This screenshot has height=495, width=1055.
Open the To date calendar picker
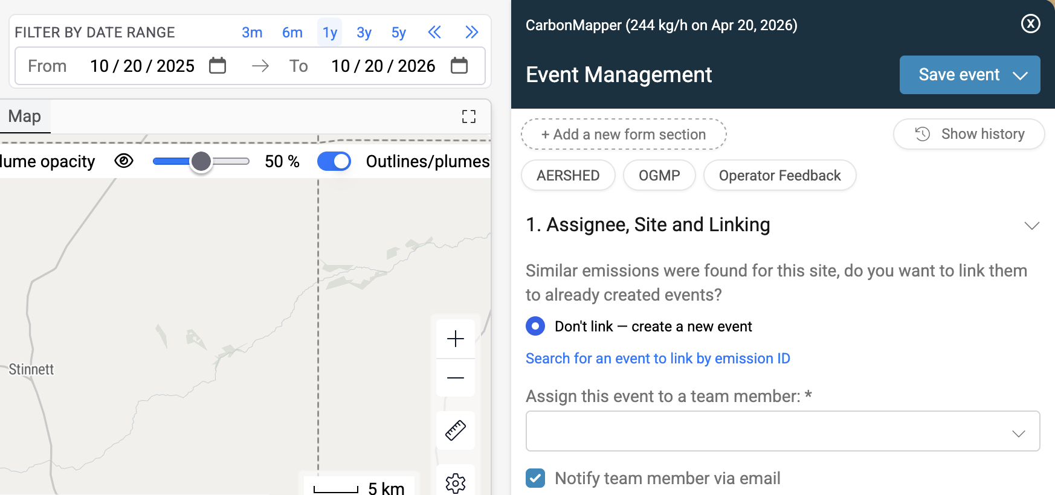tap(459, 65)
